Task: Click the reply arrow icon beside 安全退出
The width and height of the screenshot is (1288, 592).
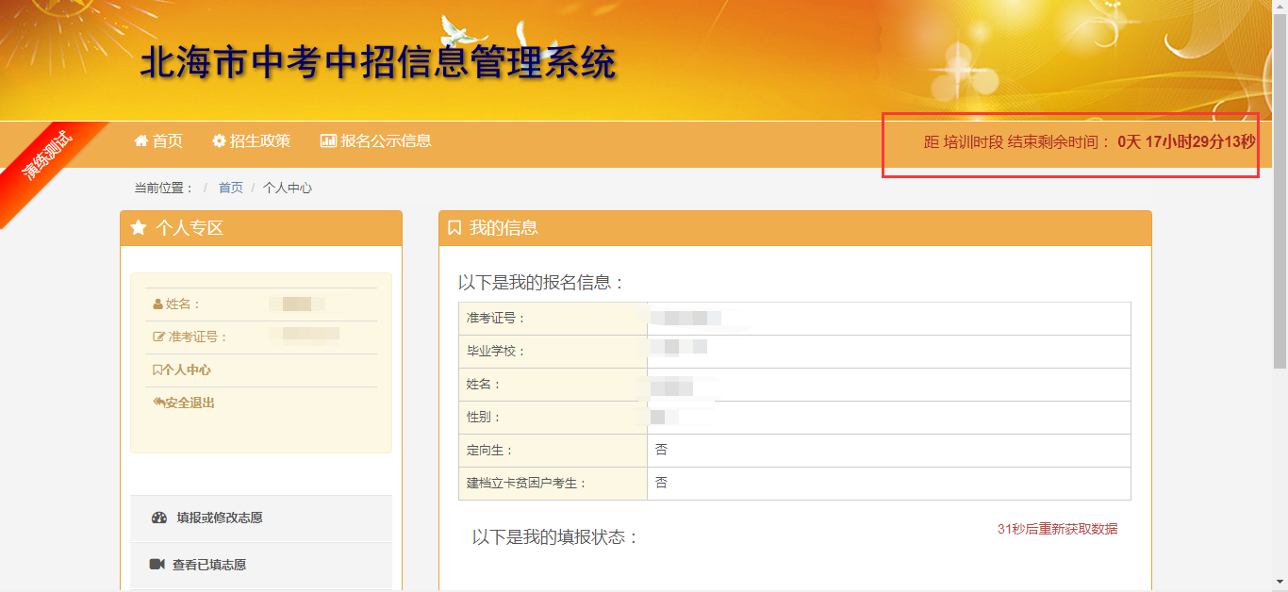Action: [x=158, y=403]
